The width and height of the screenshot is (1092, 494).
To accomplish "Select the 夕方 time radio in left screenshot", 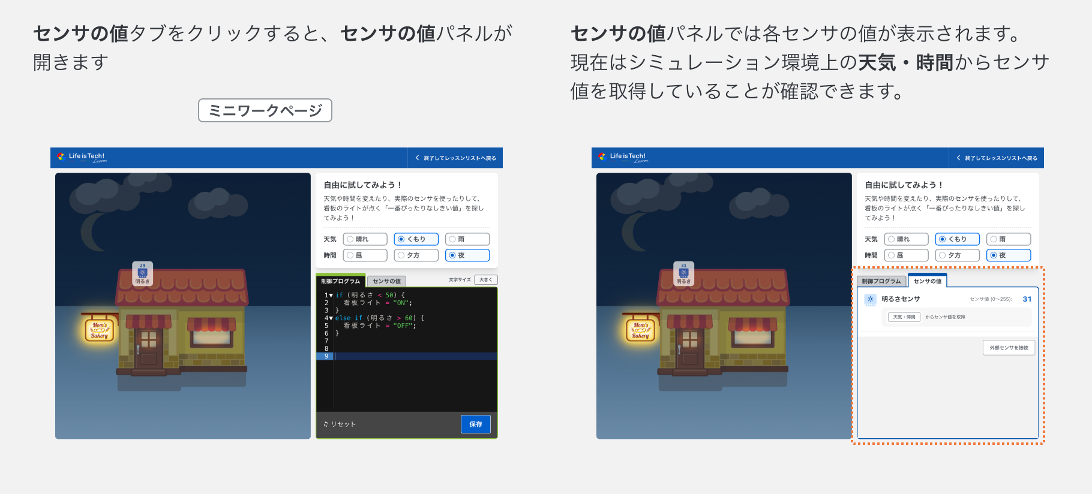I will (401, 255).
